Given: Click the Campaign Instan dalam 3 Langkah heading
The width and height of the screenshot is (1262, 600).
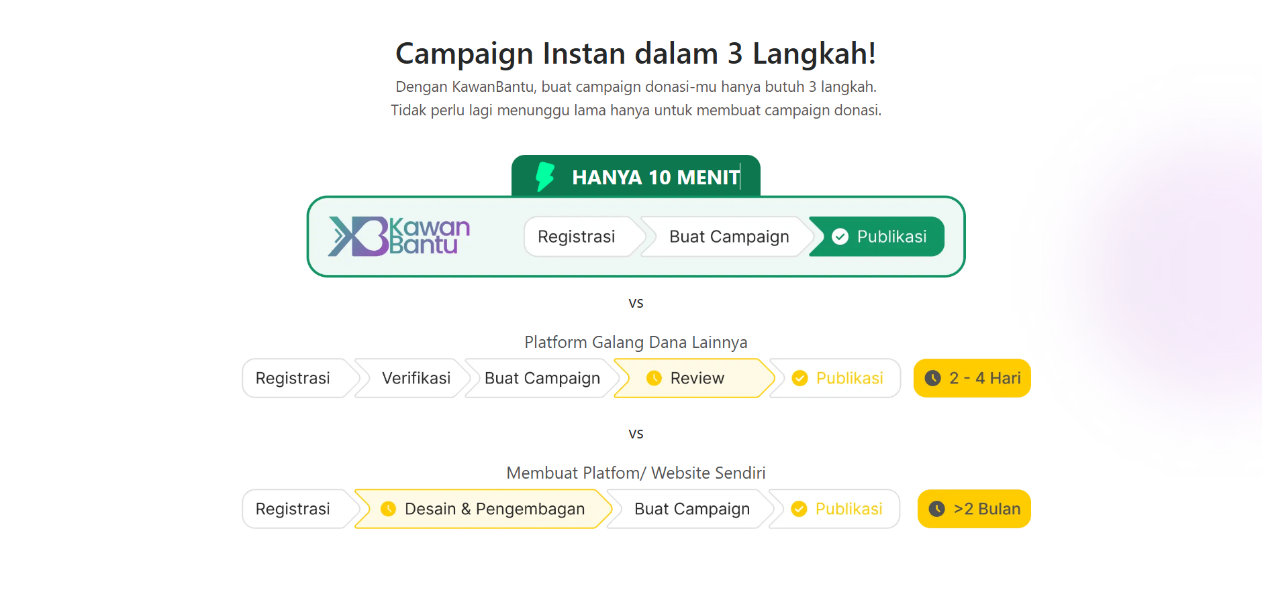Looking at the screenshot, I should [x=636, y=54].
